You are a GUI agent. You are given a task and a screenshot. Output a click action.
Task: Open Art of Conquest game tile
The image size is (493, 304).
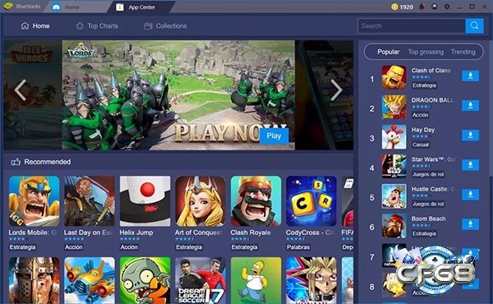[200, 201]
